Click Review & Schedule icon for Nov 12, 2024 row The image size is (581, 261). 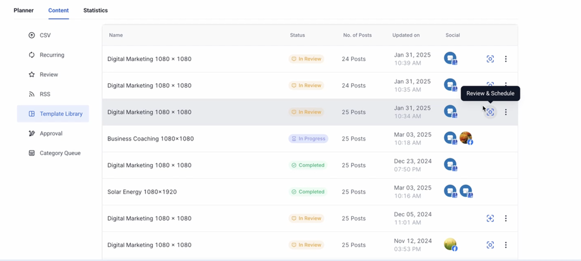(490, 245)
